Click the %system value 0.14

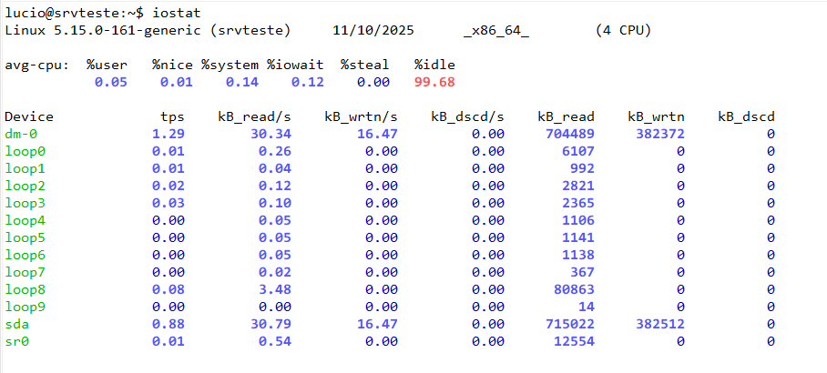click(242, 82)
